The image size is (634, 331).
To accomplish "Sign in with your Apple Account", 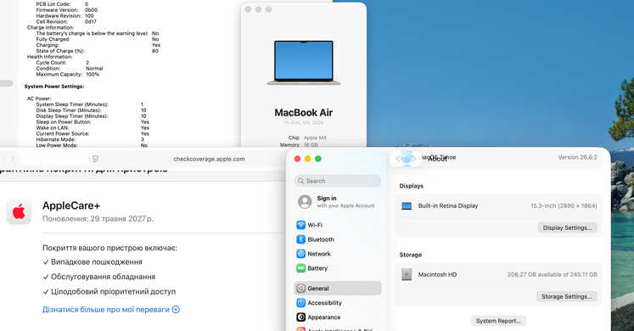I will tap(338, 201).
